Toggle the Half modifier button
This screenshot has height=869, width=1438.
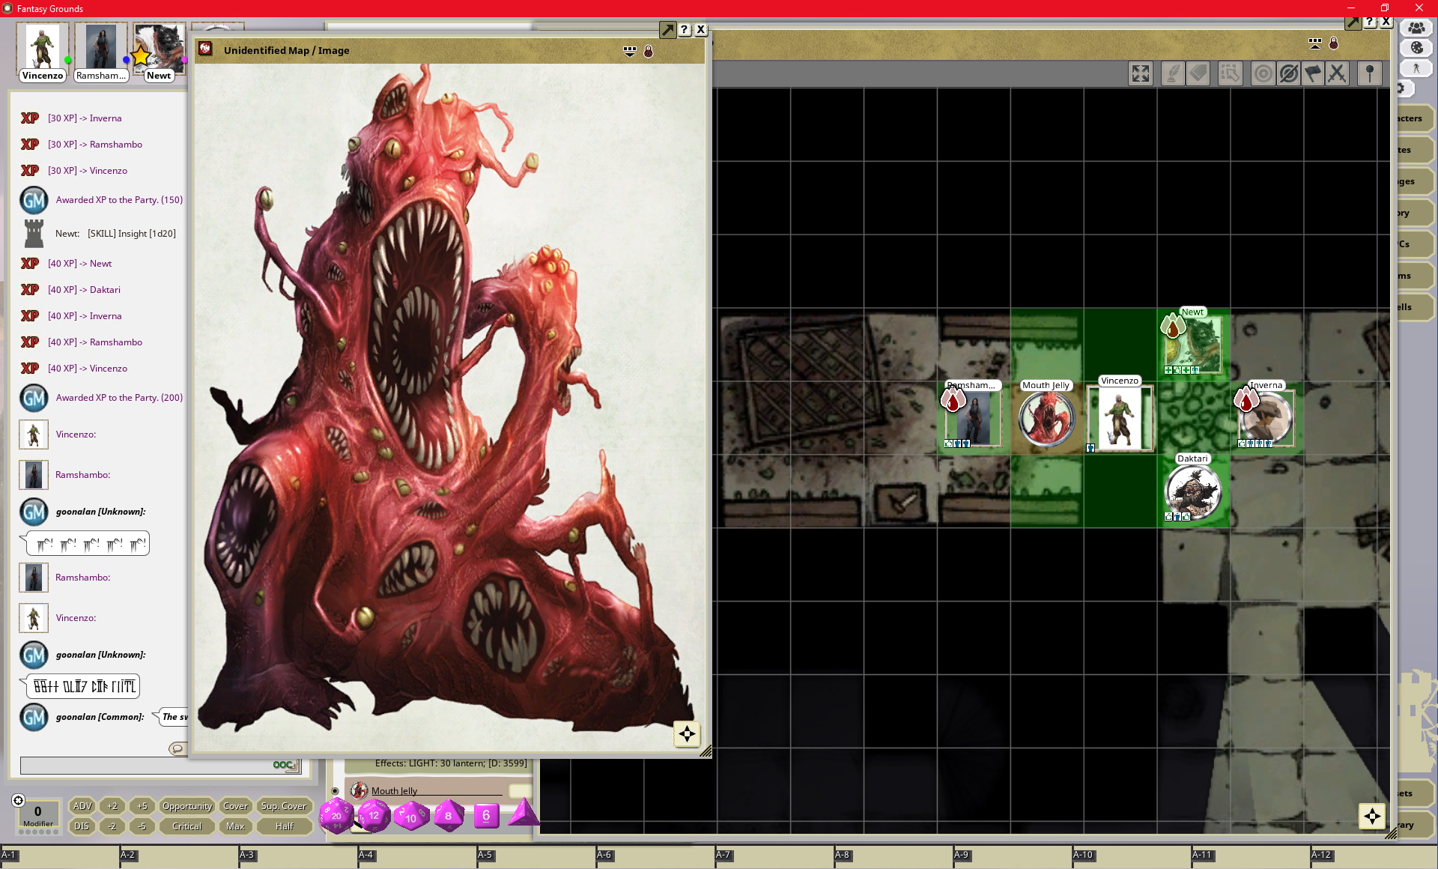click(284, 826)
